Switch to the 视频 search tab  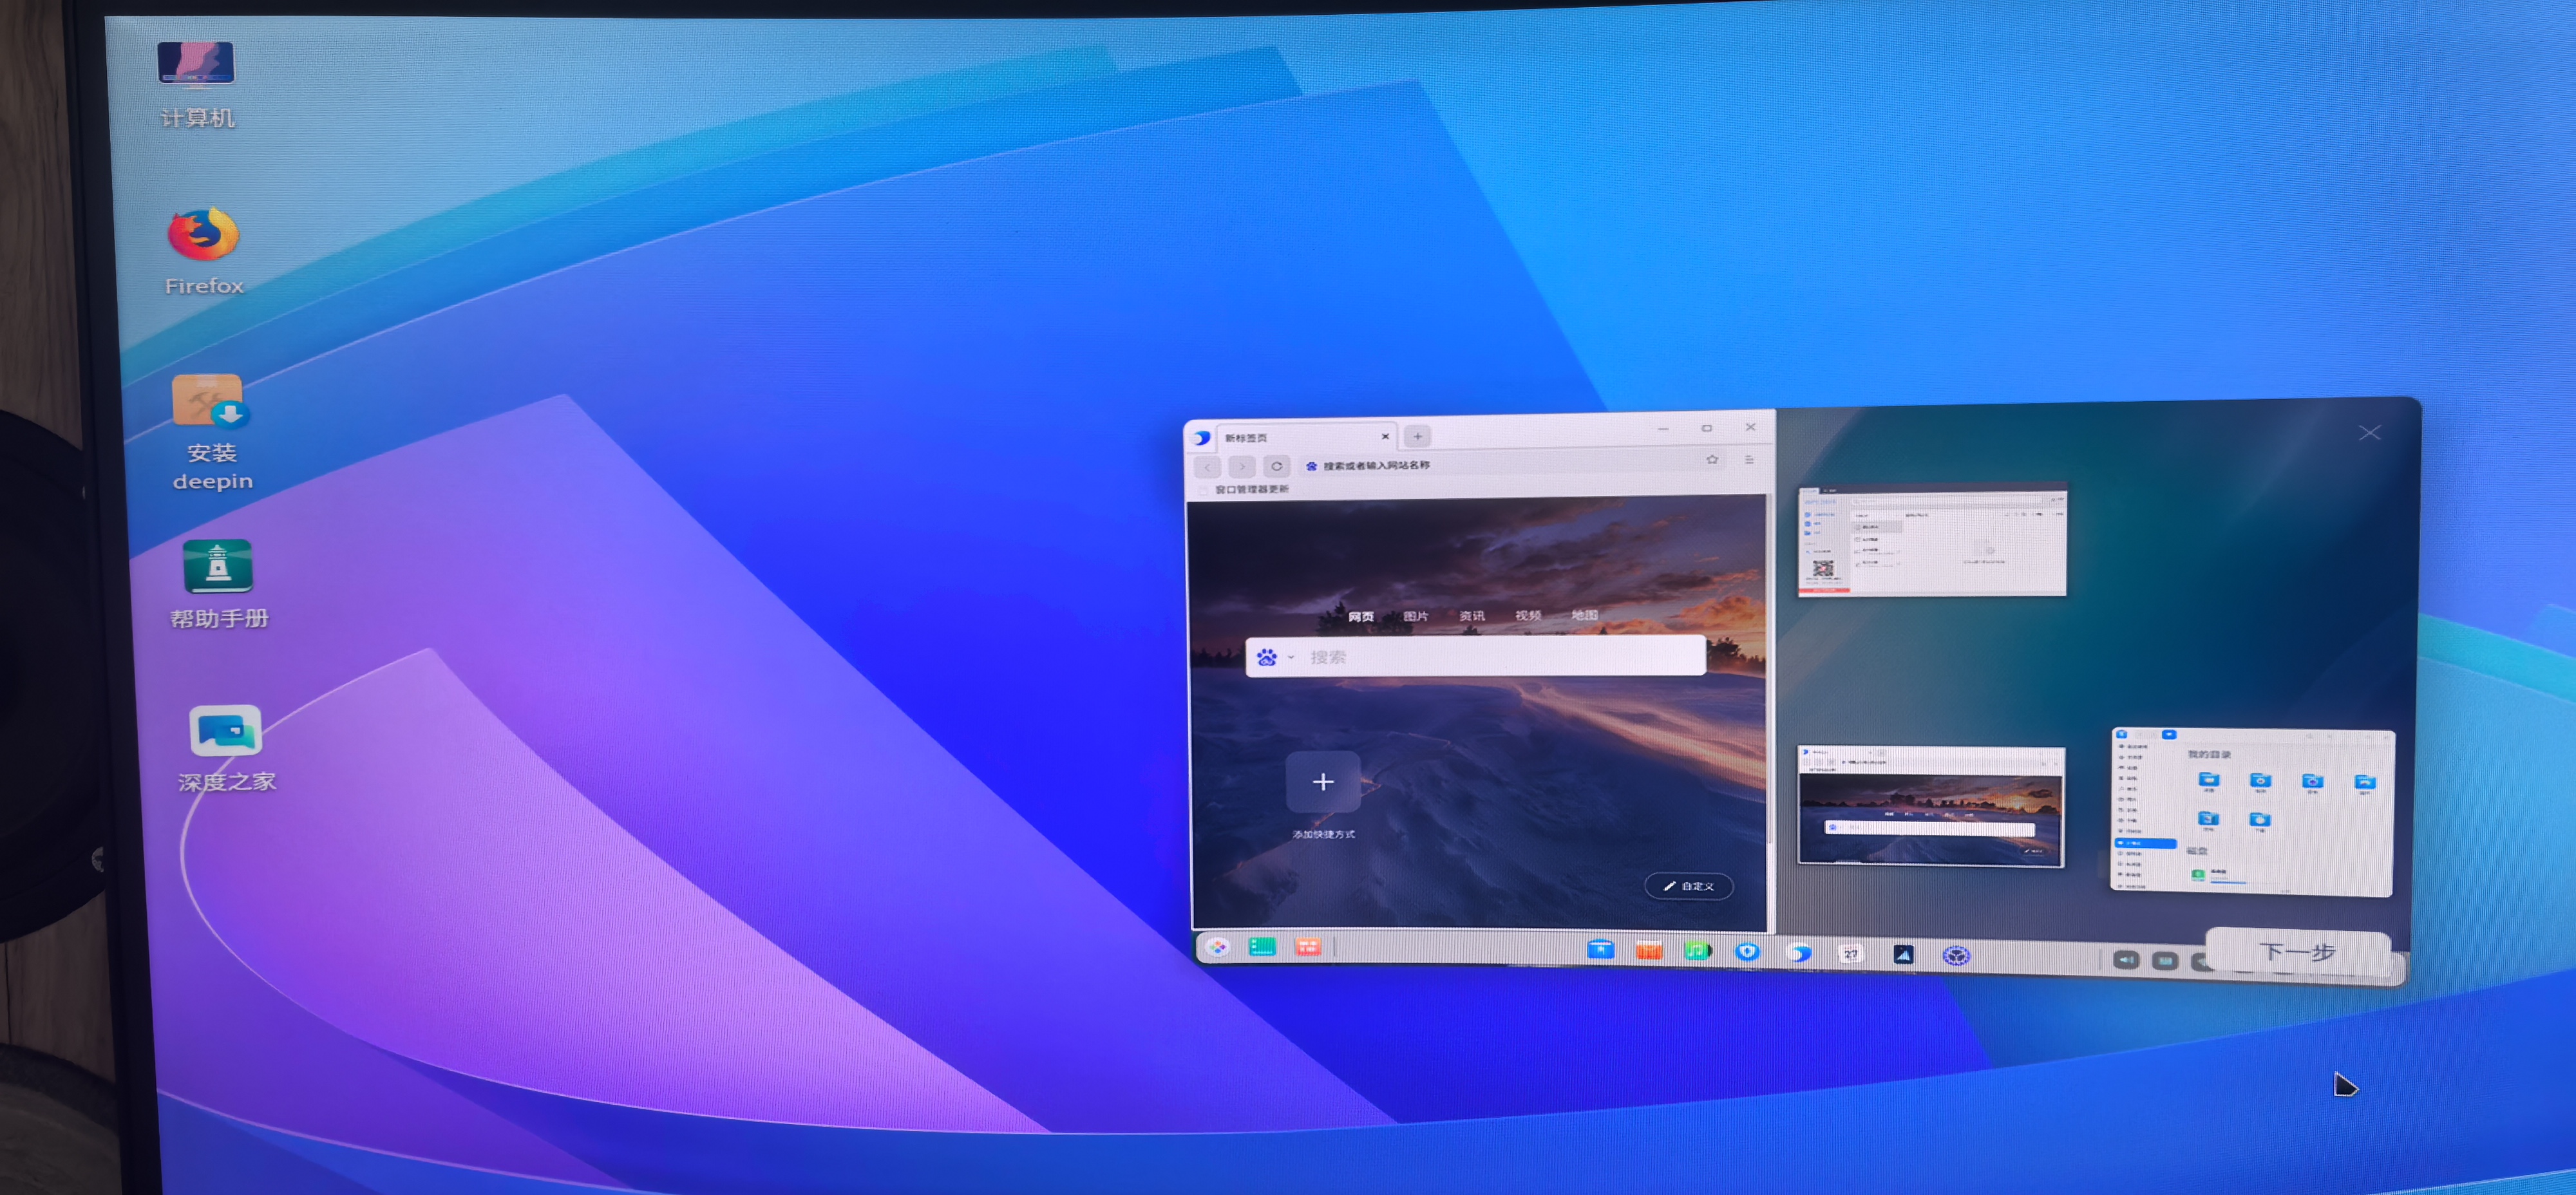tap(1528, 615)
